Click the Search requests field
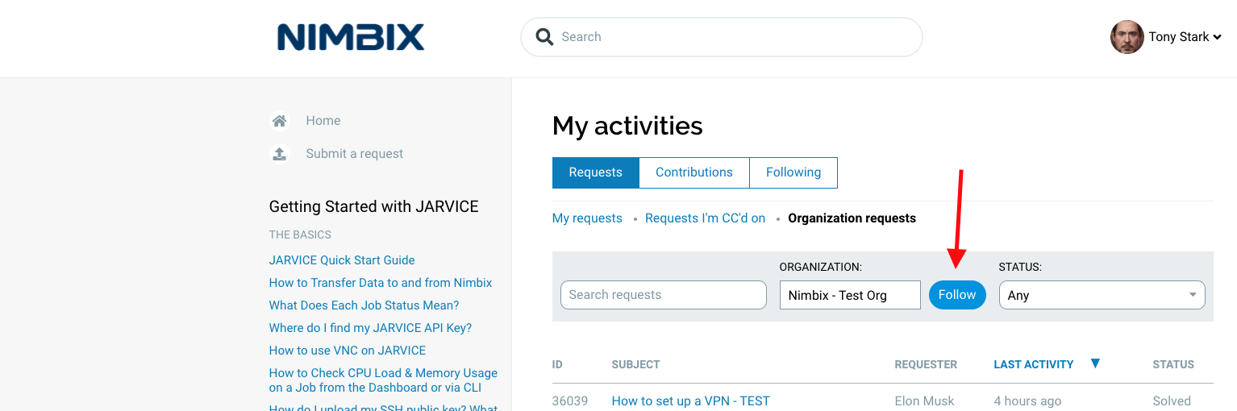 [664, 295]
